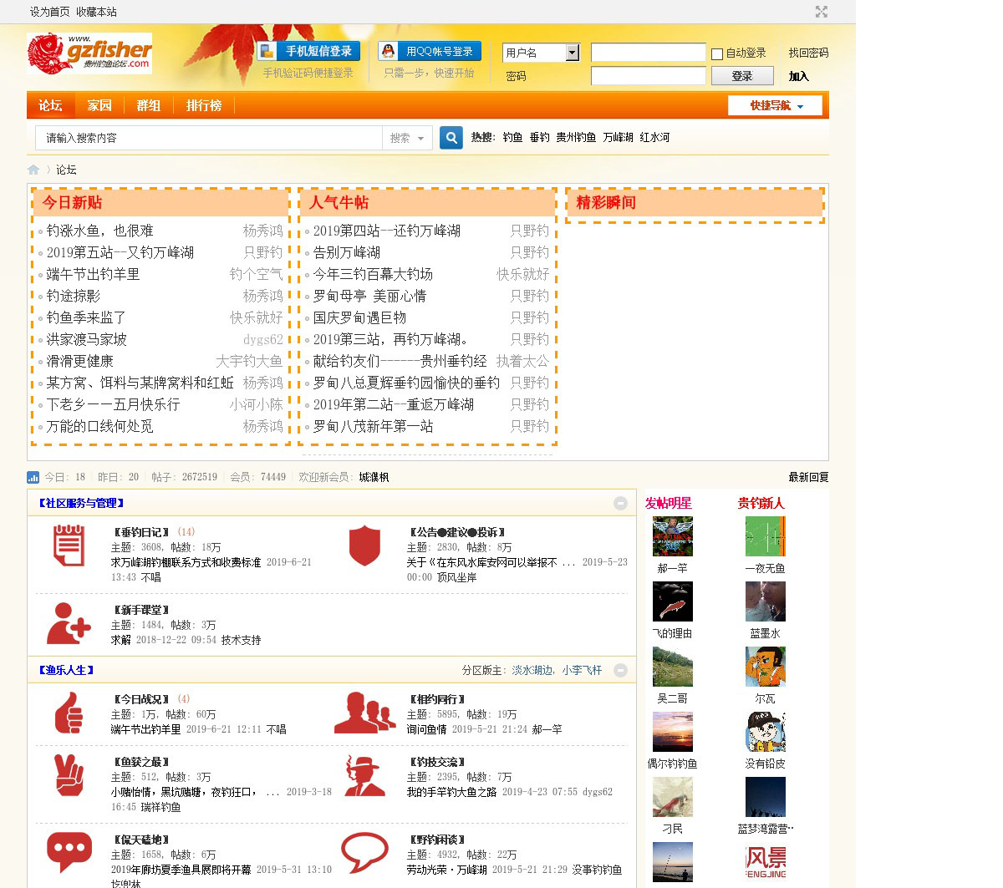Switch to the 家园 nav tab
1003x888 pixels.
(x=99, y=105)
